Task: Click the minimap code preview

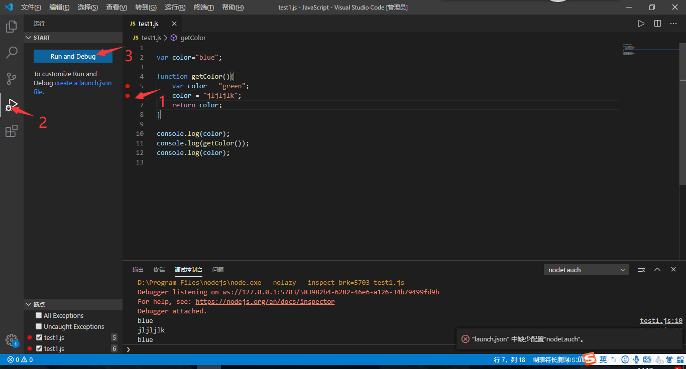Action: [x=630, y=49]
